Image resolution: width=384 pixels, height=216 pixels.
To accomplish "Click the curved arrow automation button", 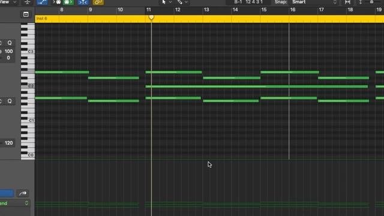I will (23, 193).
